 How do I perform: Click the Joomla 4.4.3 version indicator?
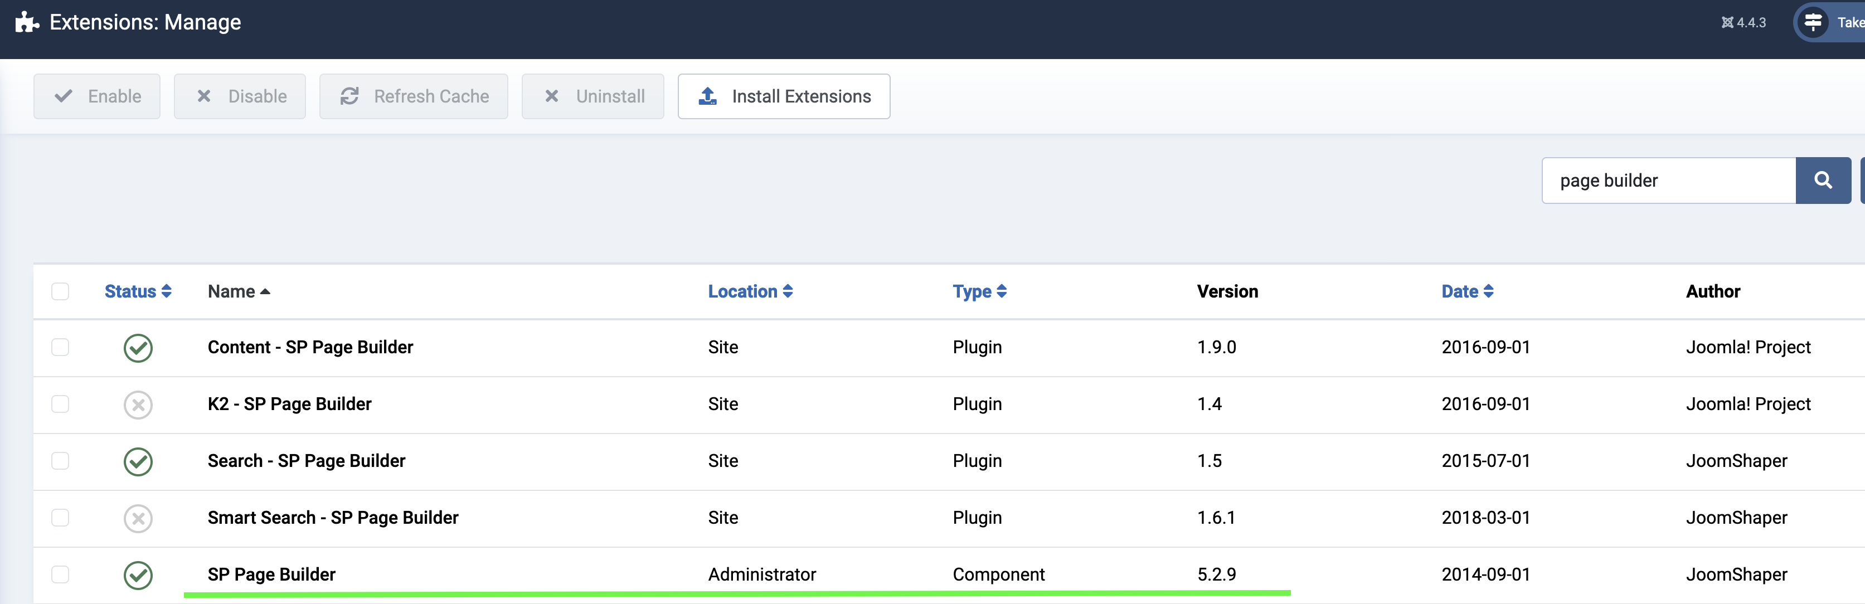click(x=1743, y=22)
